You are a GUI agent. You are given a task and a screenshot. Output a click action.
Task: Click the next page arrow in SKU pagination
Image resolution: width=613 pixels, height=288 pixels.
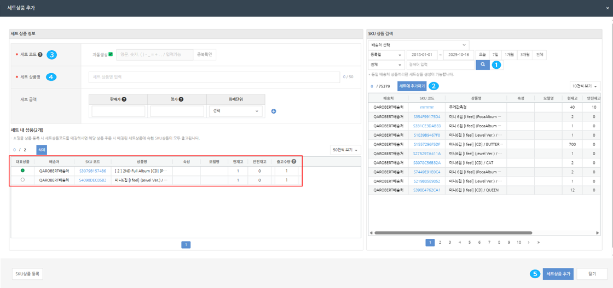click(x=529, y=242)
